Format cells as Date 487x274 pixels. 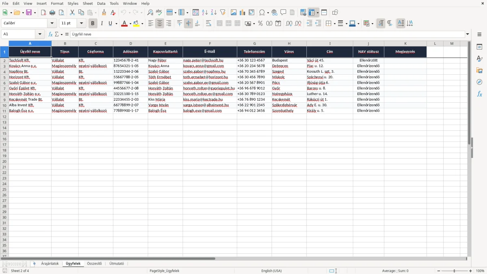278,24
